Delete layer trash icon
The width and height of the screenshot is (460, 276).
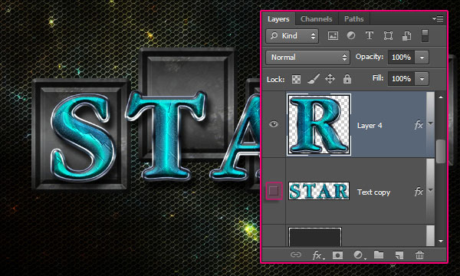[419, 255]
